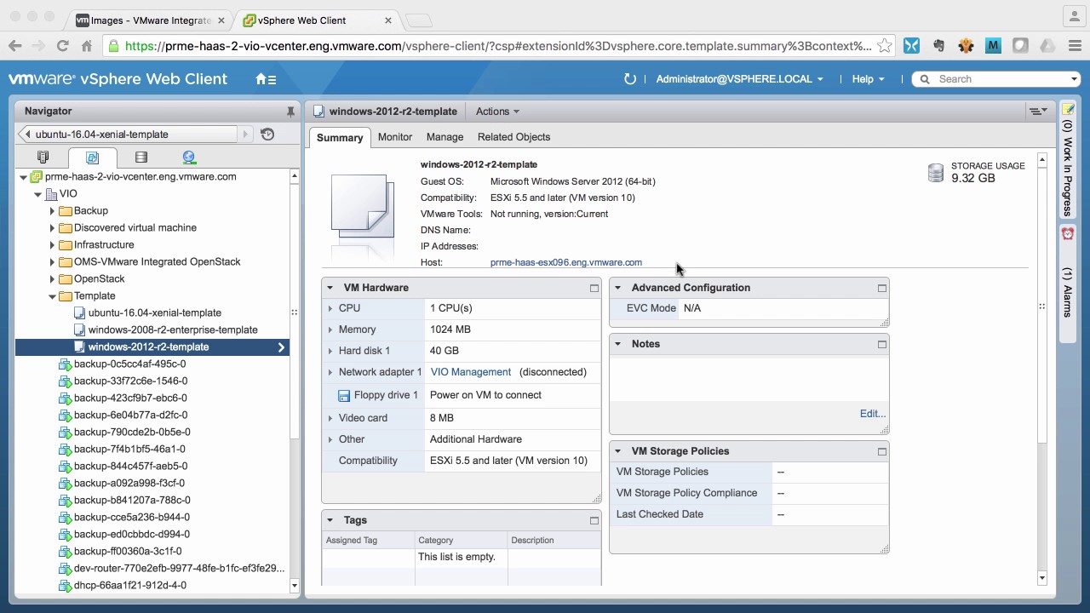Click the vSphere home menu icon
This screenshot has width=1090, height=613.
265,79
